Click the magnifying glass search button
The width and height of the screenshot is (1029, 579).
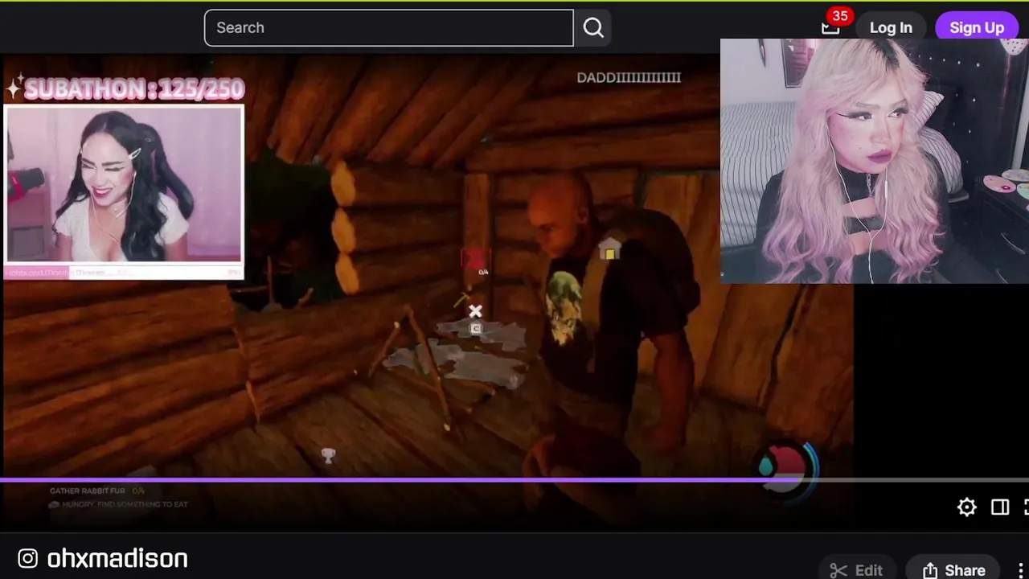point(593,27)
